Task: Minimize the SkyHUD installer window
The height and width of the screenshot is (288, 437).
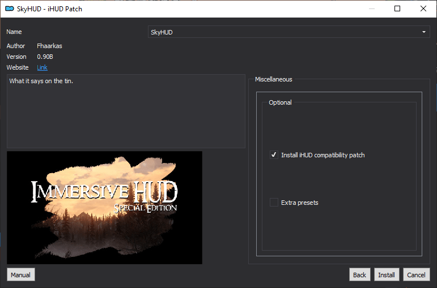Action: (x=371, y=8)
